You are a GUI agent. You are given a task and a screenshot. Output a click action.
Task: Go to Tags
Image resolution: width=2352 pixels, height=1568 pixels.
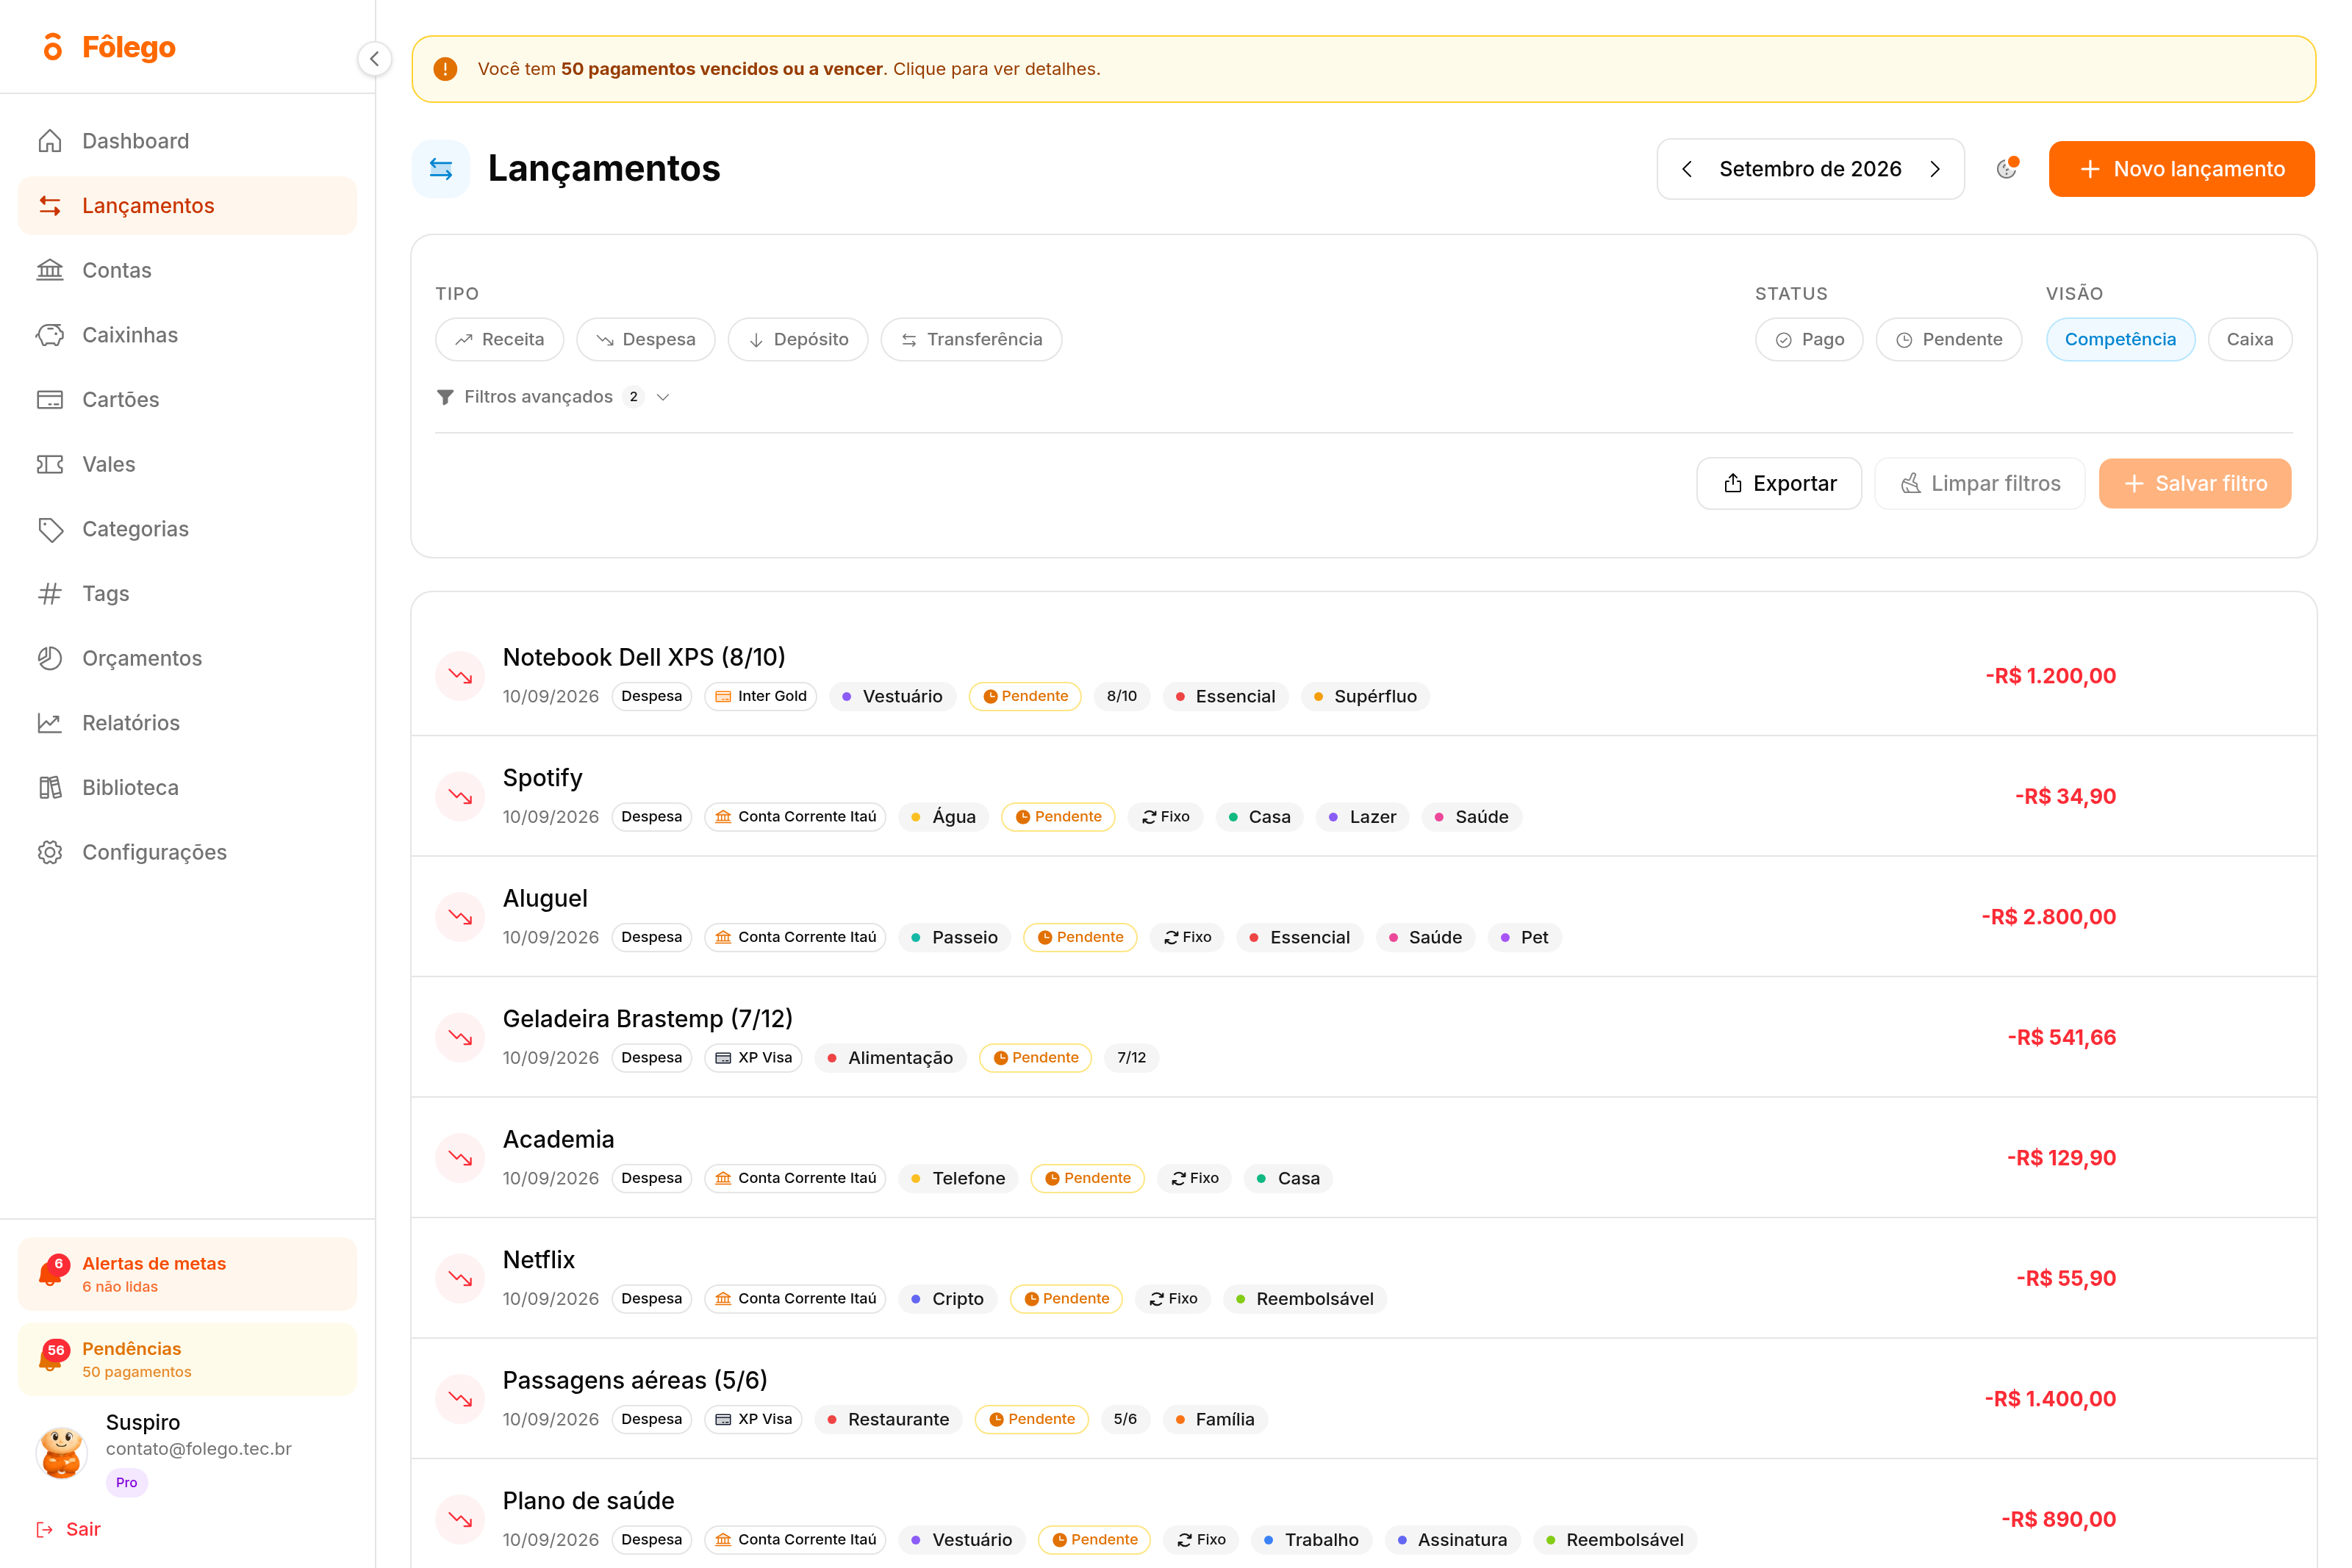tap(187, 594)
